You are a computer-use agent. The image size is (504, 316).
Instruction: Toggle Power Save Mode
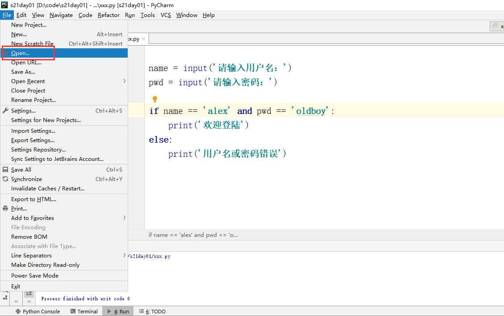coord(64,275)
